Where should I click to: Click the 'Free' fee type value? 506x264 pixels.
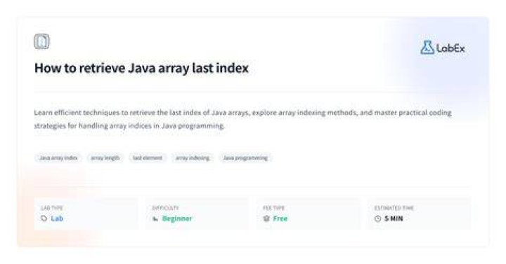point(280,218)
